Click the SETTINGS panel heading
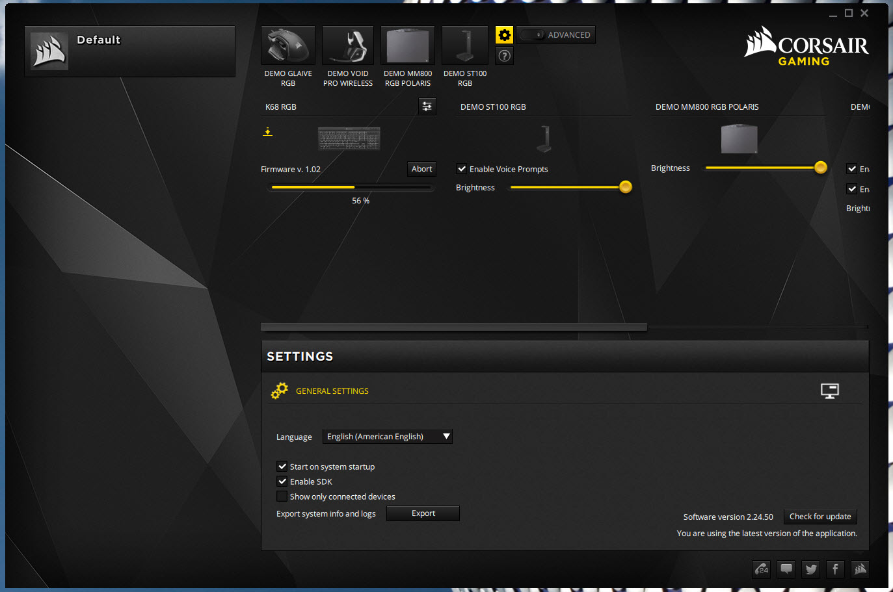893x592 pixels. click(x=300, y=356)
